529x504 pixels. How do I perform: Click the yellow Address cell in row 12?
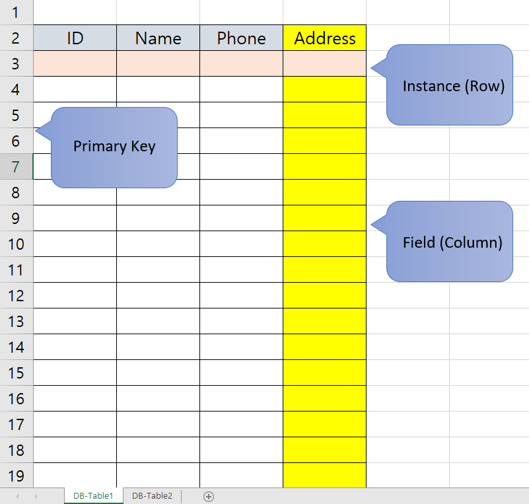[x=324, y=295]
